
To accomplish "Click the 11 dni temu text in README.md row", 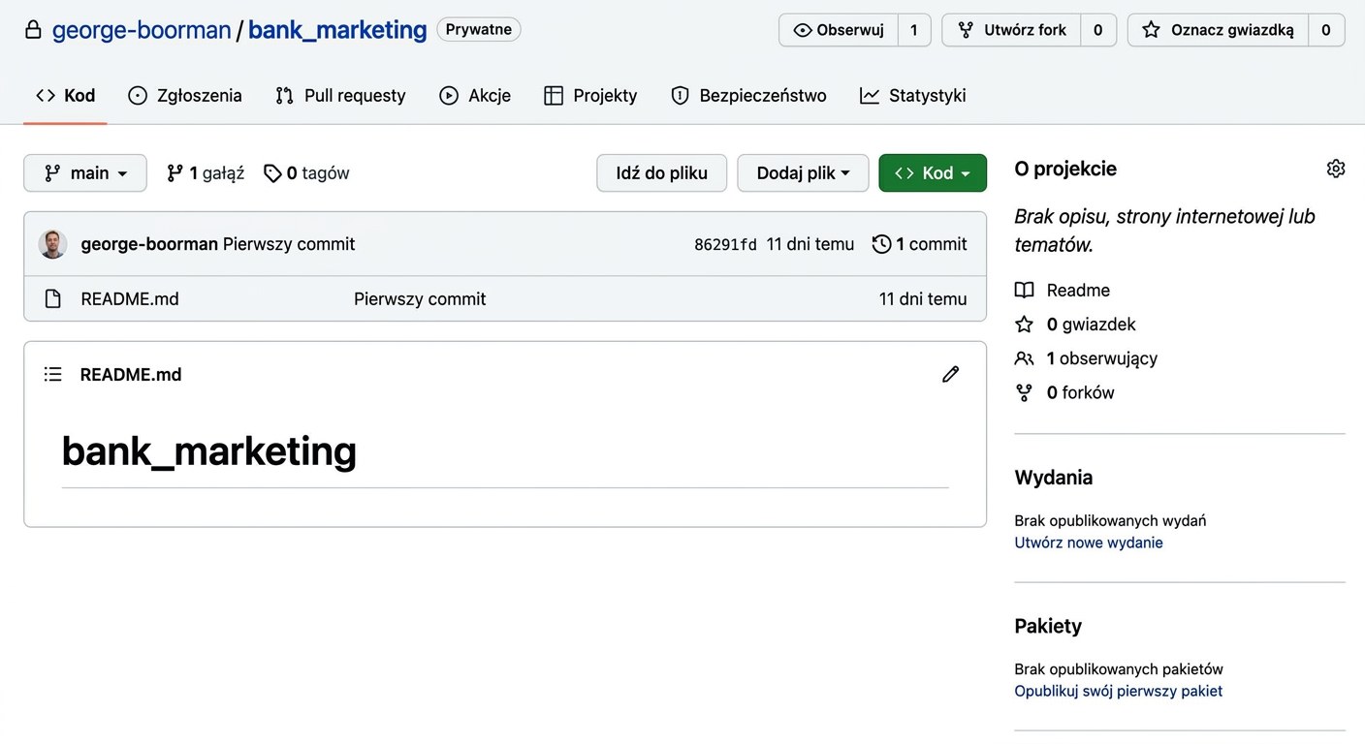I will click(923, 299).
